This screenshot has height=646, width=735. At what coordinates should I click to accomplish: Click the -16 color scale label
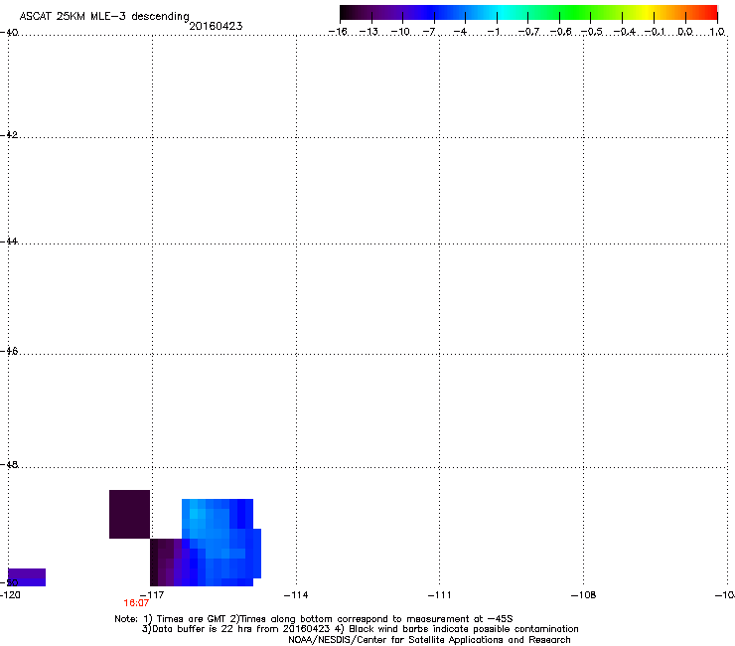click(x=338, y=32)
